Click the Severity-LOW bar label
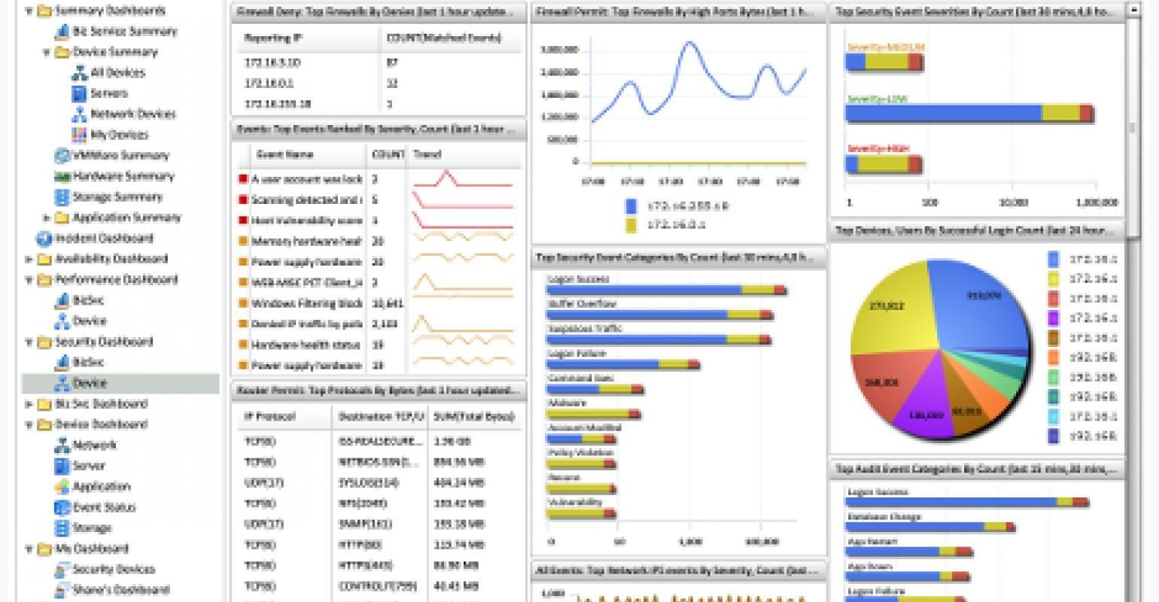 click(x=876, y=99)
